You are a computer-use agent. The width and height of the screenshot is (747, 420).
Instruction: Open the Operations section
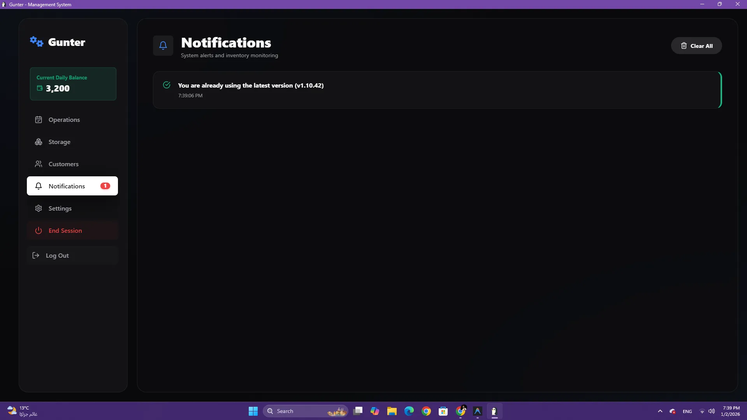[72, 119]
